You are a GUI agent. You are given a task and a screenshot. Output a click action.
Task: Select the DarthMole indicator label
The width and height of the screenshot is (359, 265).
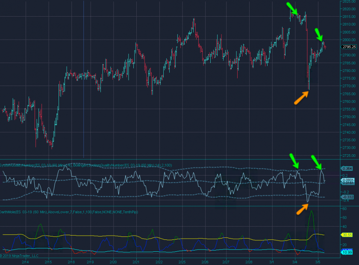69,212
